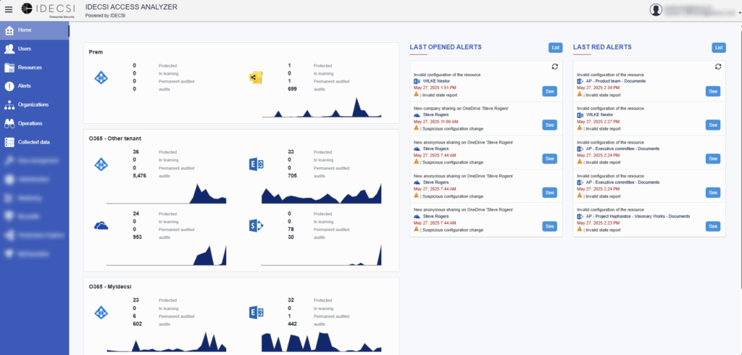See the 2:27 PM WILKE Nestor red alert
This screenshot has width=742, height=355.
tap(713, 125)
